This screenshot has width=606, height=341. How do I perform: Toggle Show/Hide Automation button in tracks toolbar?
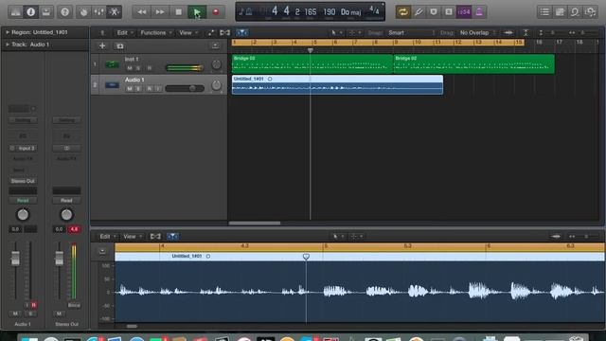210,33
